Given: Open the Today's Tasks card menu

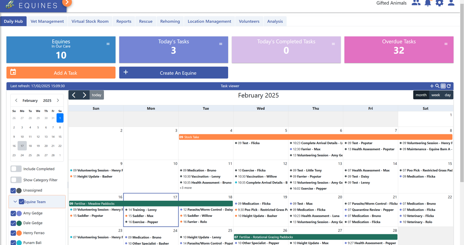Looking at the screenshot, I should click(x=221, y=44).
